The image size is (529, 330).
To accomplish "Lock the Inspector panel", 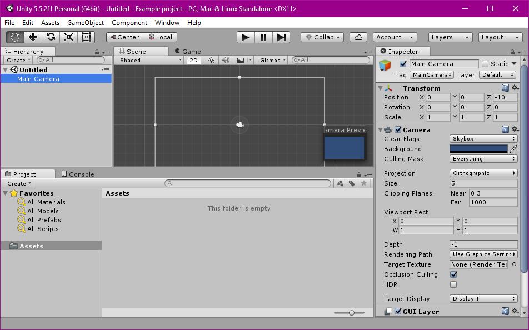I will tap(512, 52).
